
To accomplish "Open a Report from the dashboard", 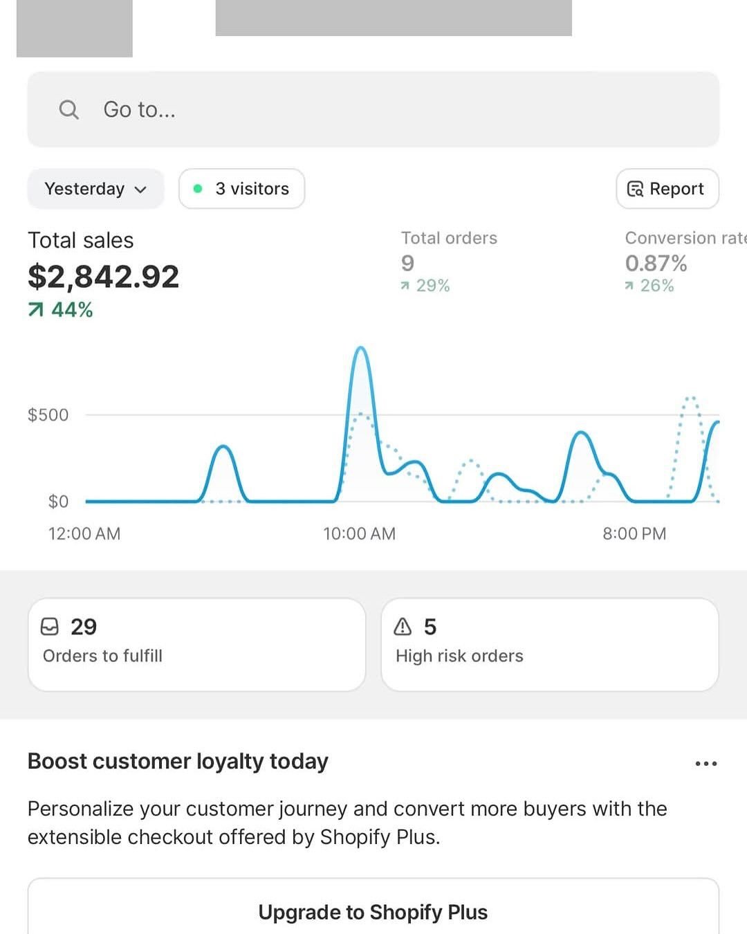I will pyautogui.click(x=666, y=188).
